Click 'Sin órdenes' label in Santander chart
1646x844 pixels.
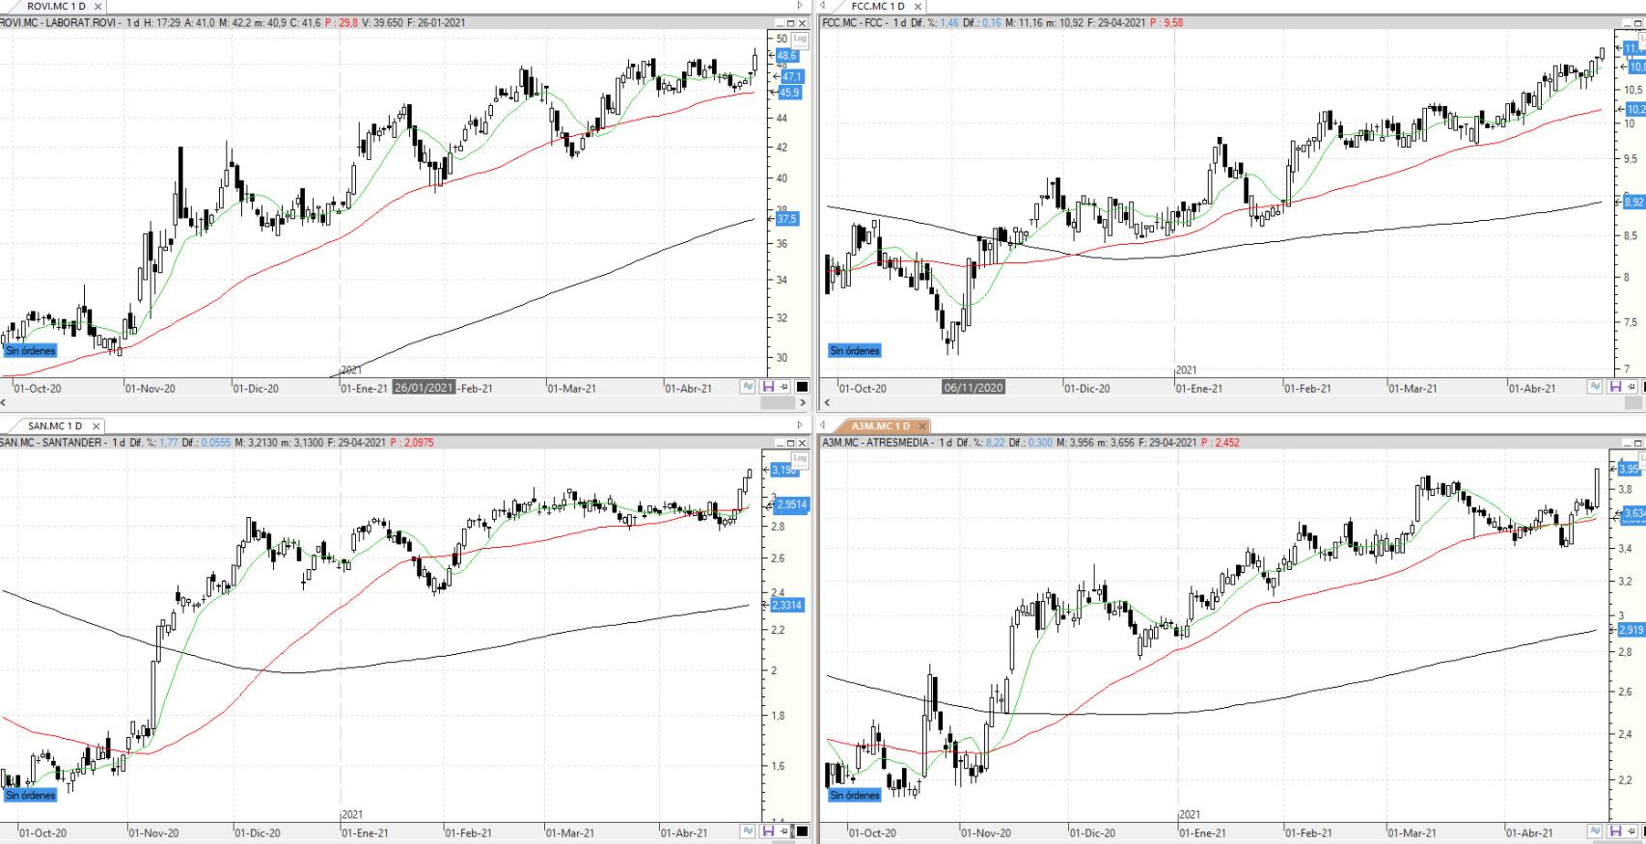click(x=30, y=796)
